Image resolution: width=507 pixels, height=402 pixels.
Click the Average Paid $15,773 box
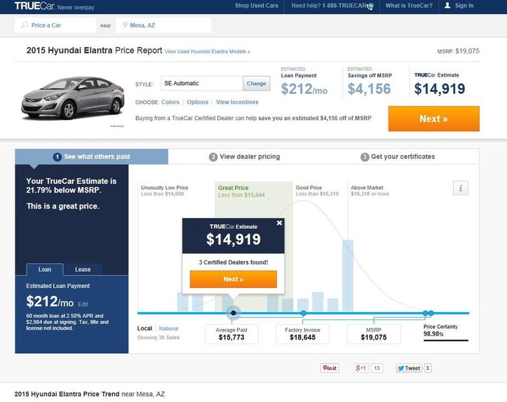click(x=231, y=334)
